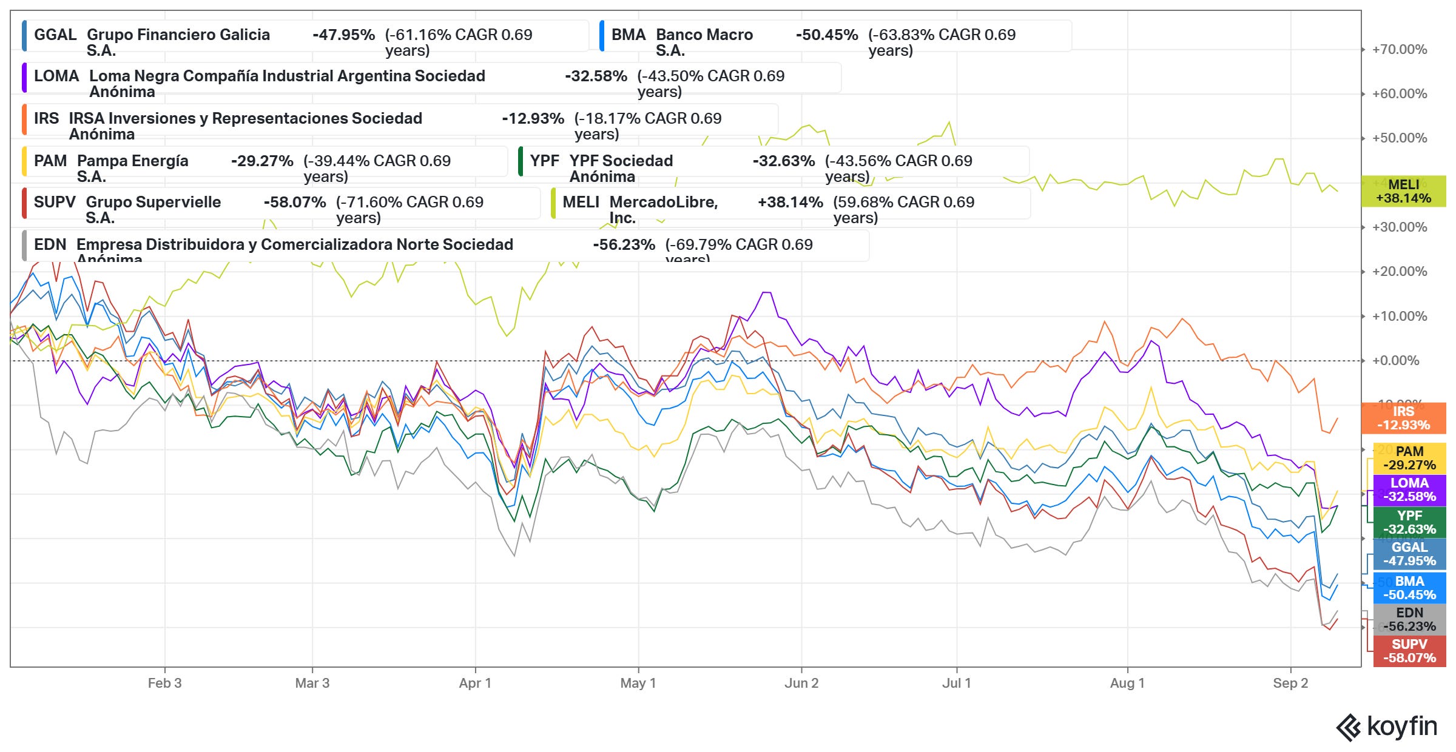
Task: Click the IRS ticker in the legend
Action: [47, 118]
